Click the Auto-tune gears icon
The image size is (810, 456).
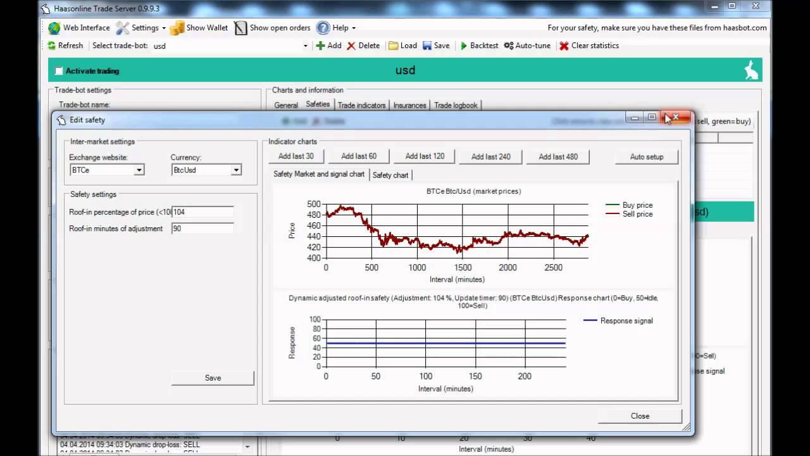(x=508, y=46)
